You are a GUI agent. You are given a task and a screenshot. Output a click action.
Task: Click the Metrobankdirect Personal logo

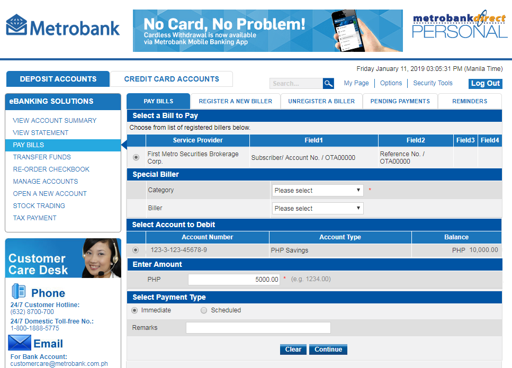point(460,24)
